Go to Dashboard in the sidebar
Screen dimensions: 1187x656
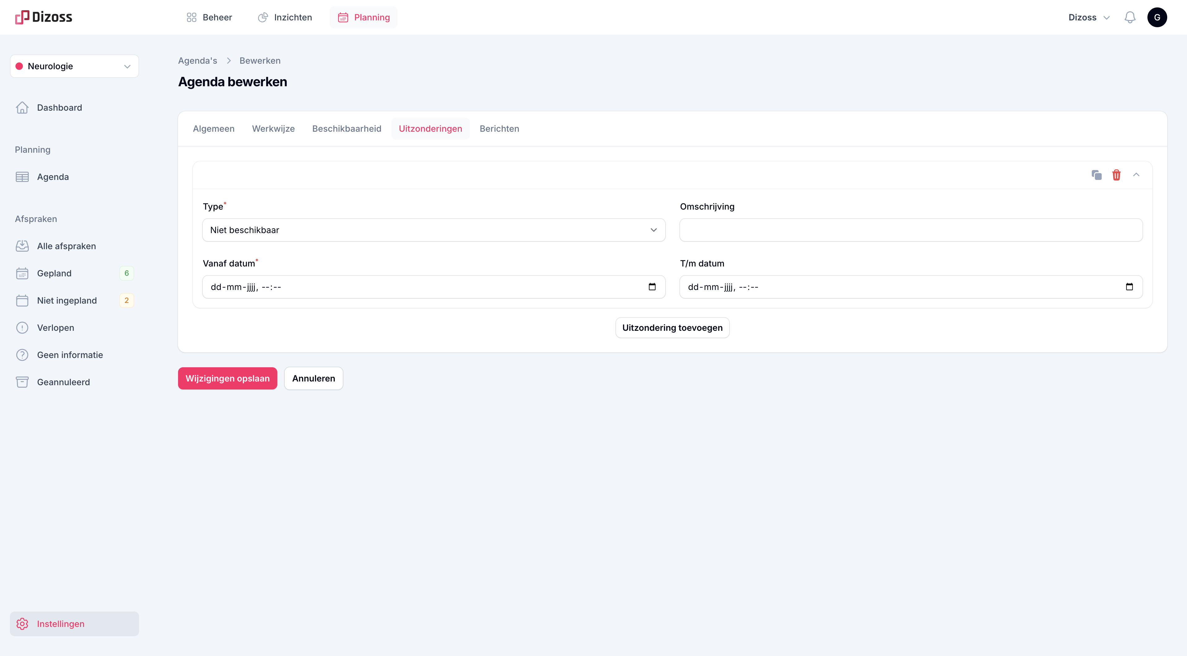59,108
